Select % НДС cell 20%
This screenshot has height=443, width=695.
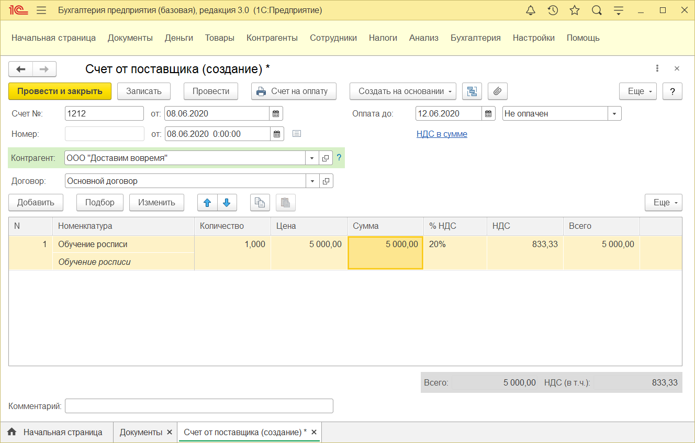point(455,253)
